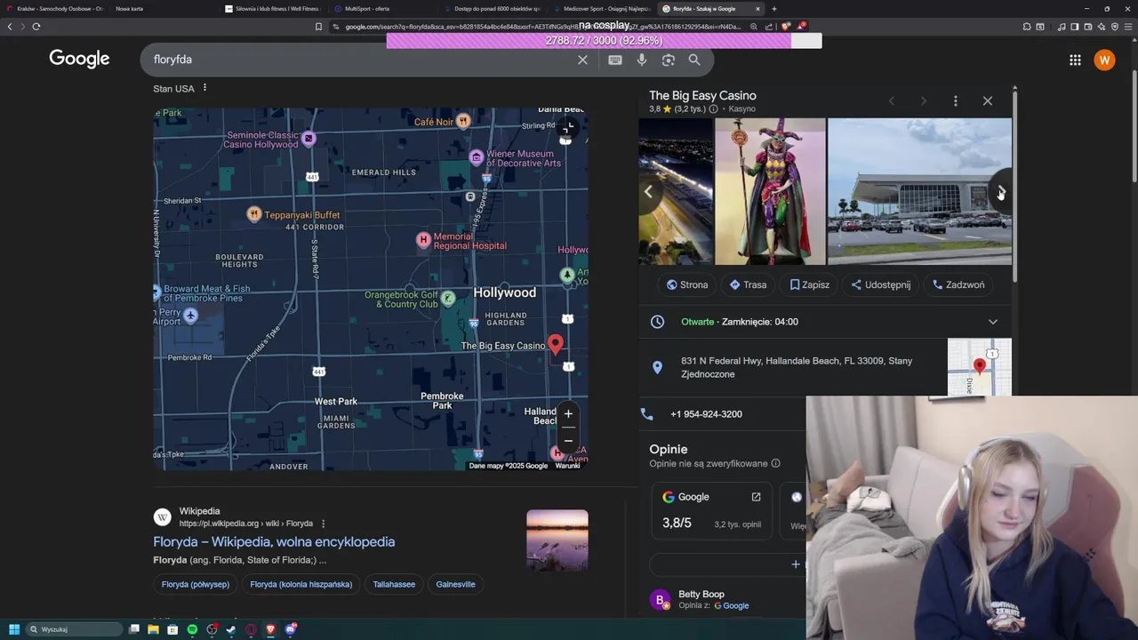Open Steam from the taskbar
This screenshot has height=640, width=1138.
click(x=231, y=629)
